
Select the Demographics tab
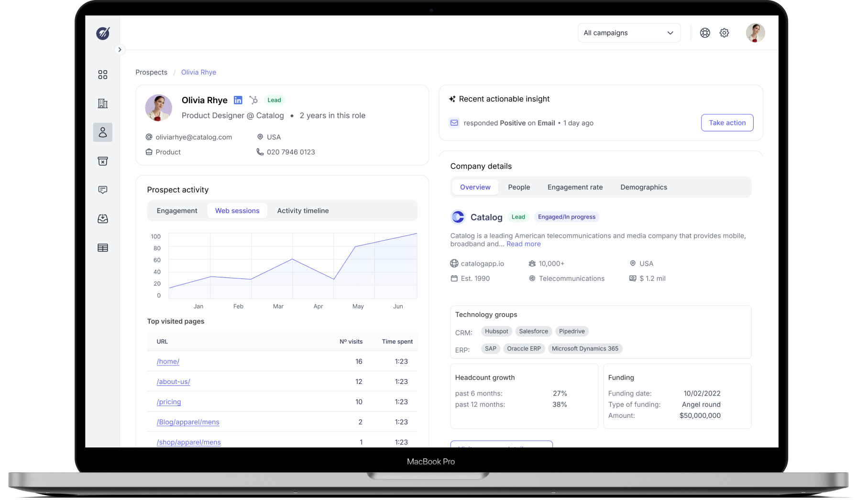tap(644, 187)
